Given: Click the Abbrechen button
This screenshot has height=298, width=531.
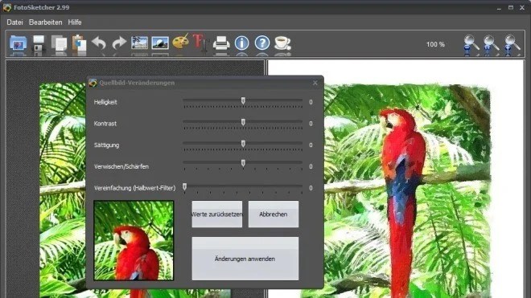Looking at the screenshot, I should tap(274, 214).
